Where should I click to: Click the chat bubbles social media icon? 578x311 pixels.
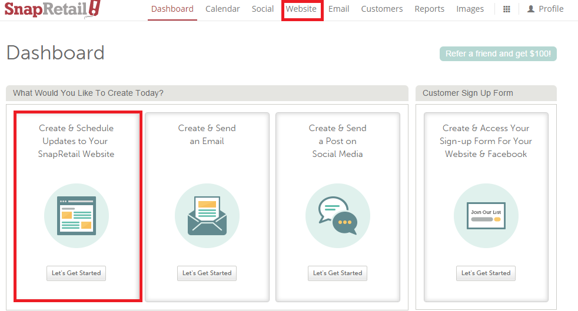(x=338, y=216)
